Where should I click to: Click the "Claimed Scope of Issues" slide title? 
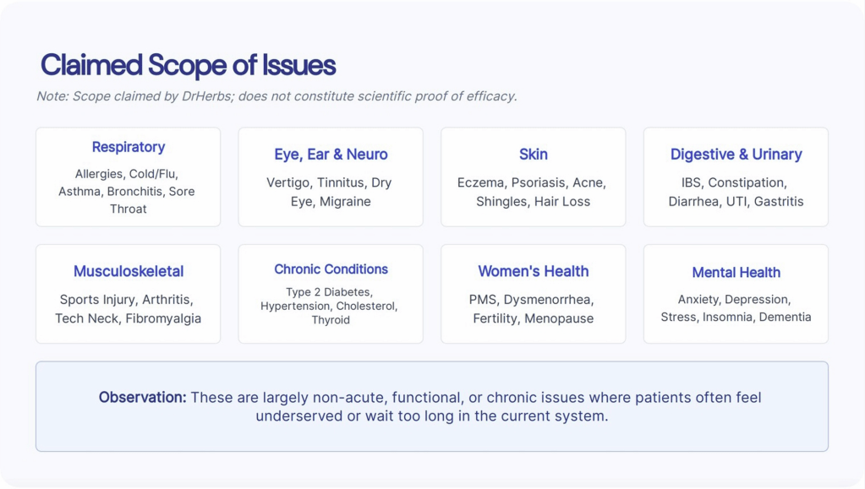pyautogui.click(x=188, y=65)
